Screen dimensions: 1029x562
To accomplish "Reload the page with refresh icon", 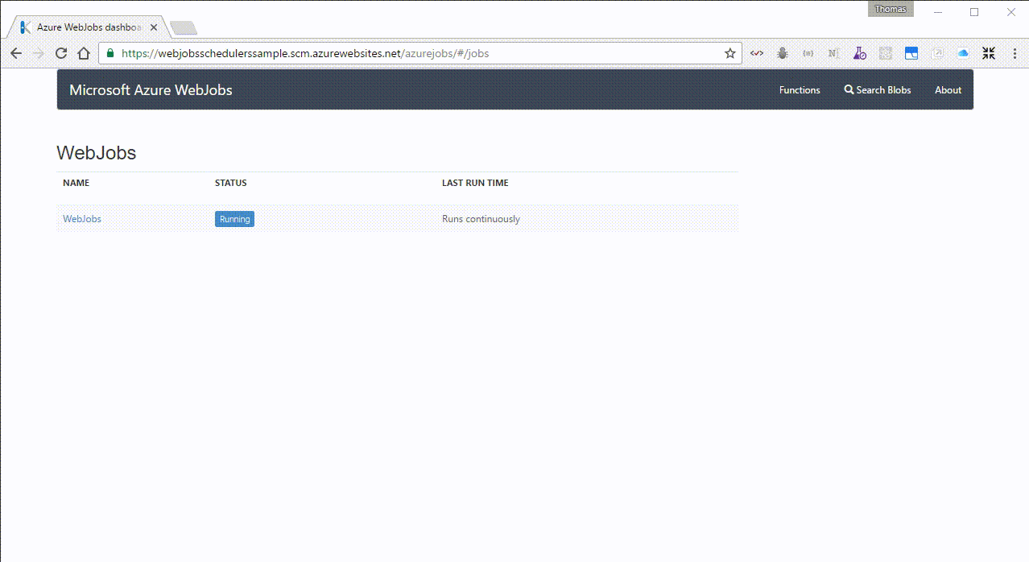I will click(x=60, y=53).
